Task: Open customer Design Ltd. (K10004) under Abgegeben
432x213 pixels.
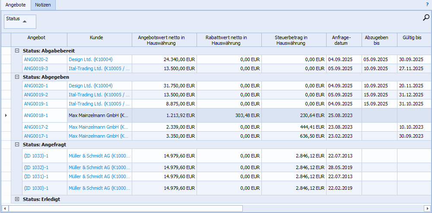Action: coord(90,86)
